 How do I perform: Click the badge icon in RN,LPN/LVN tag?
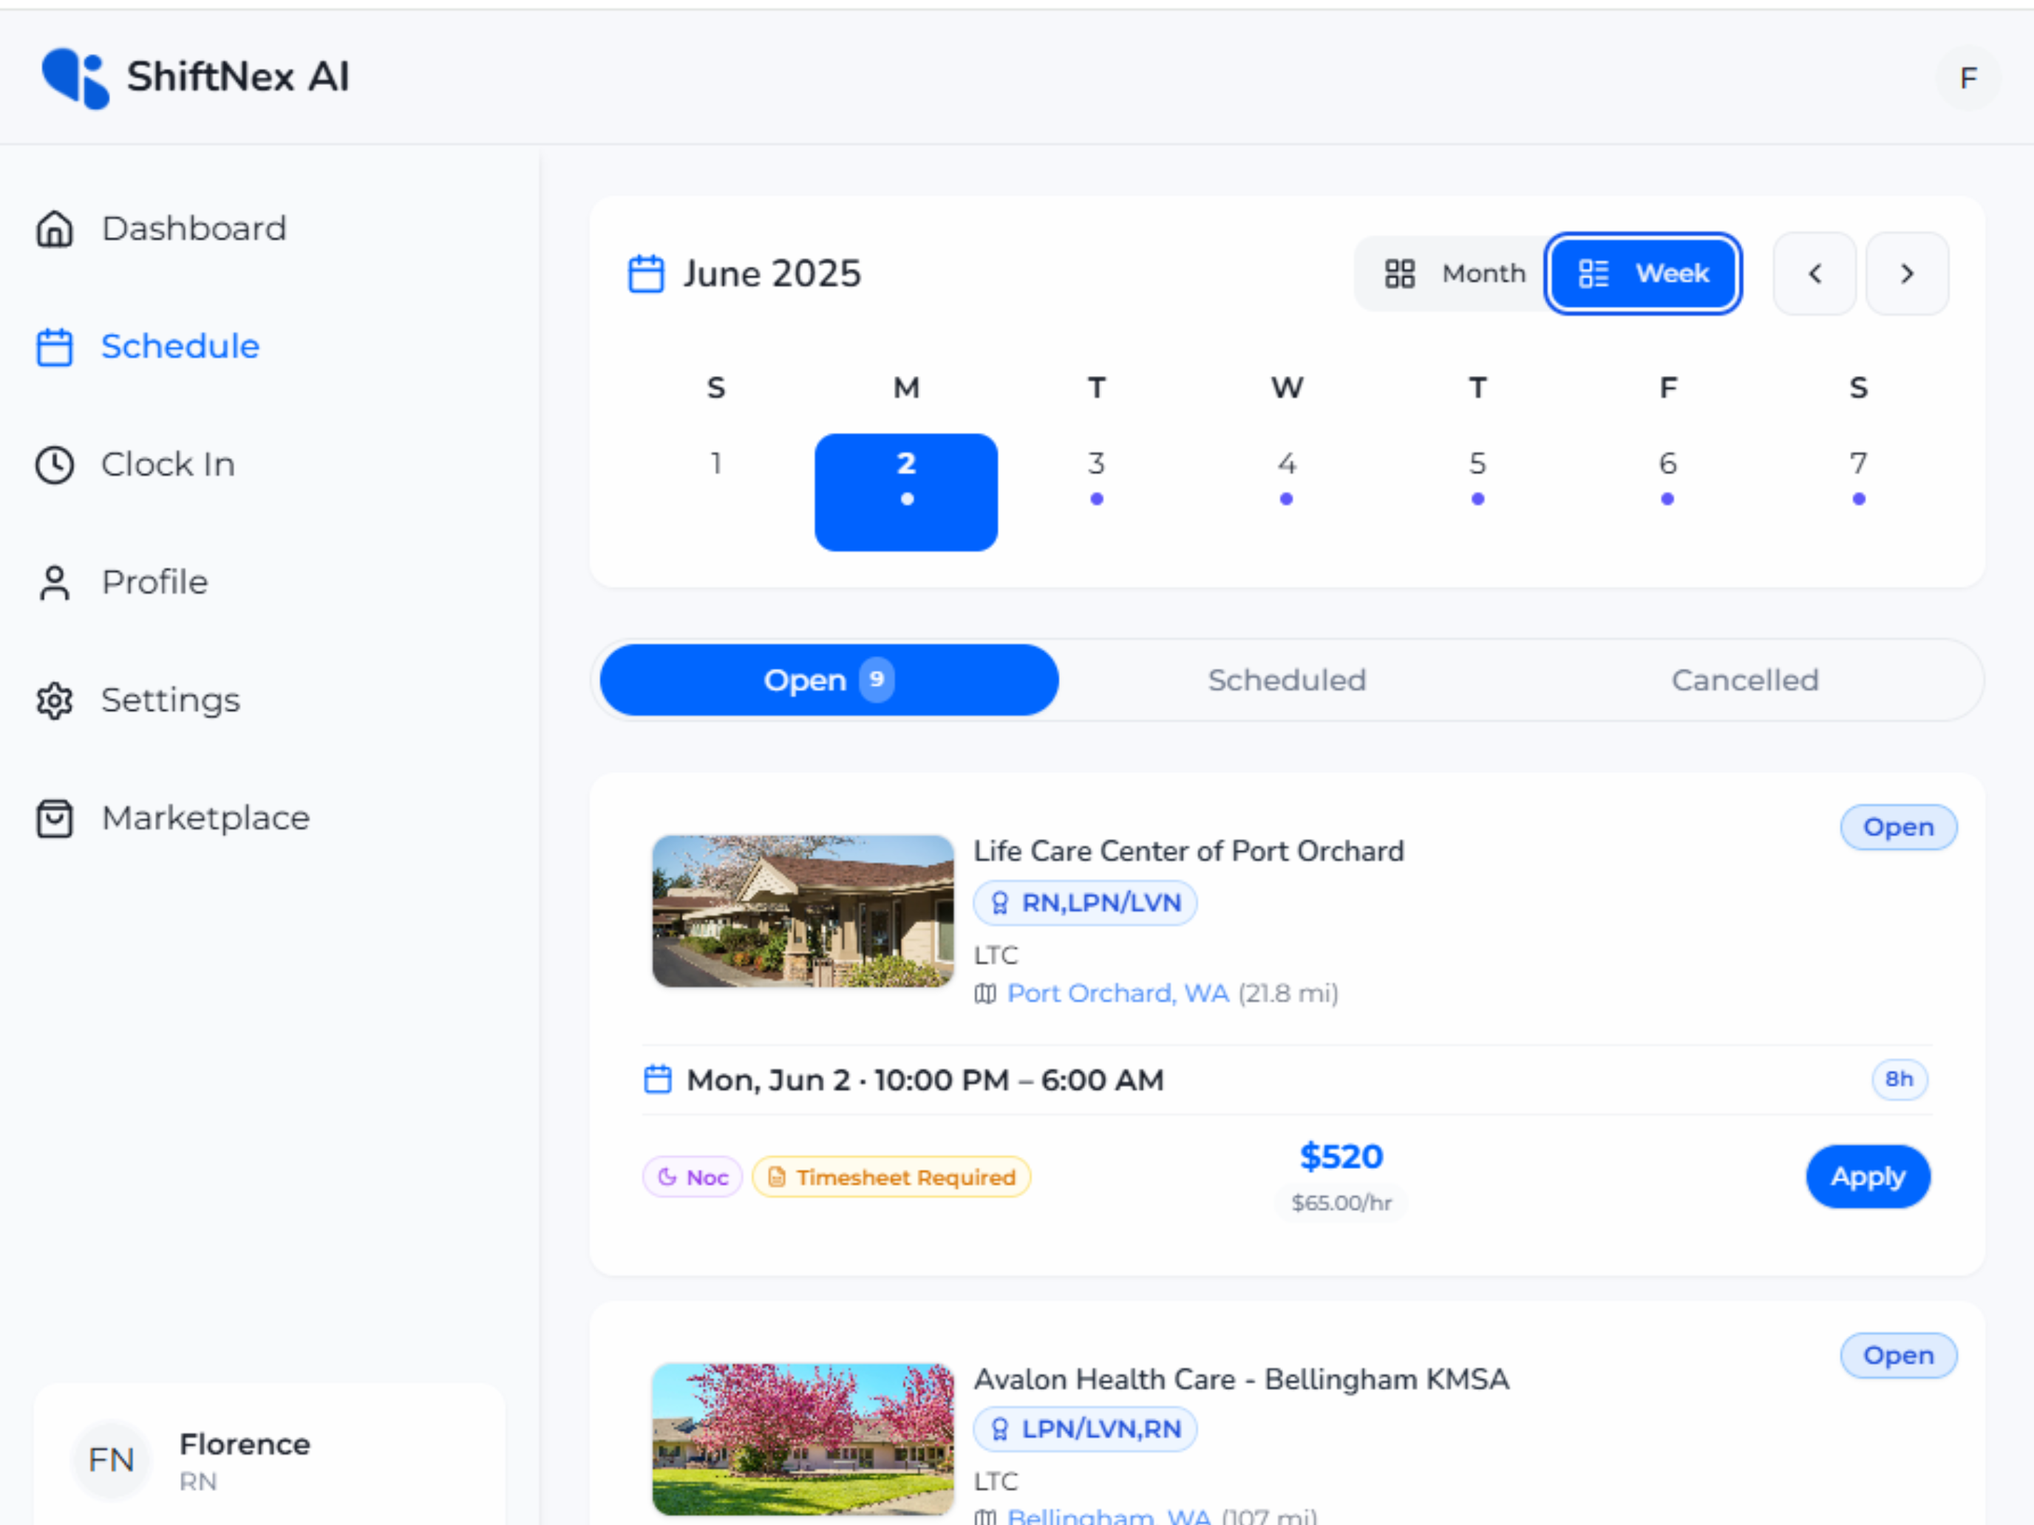[x=999, y=903]
